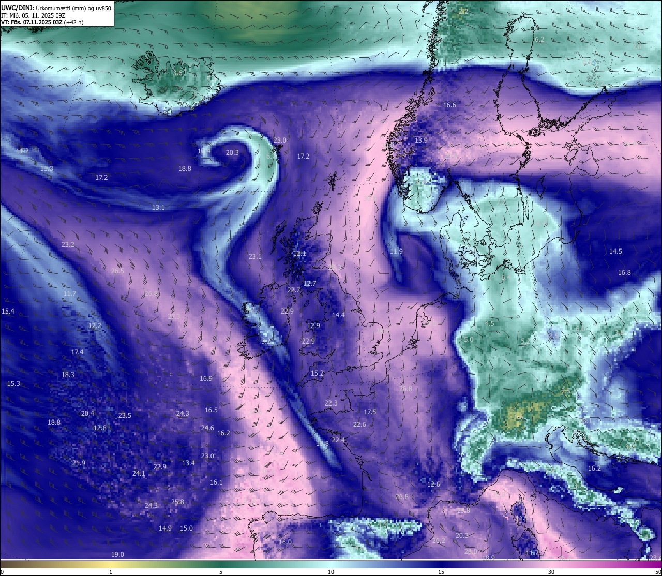Image resolution: width=662 pixels, height=576 pixels.
Task: Select the 1 tick on the colour scale
Action: tap(111, 572)
